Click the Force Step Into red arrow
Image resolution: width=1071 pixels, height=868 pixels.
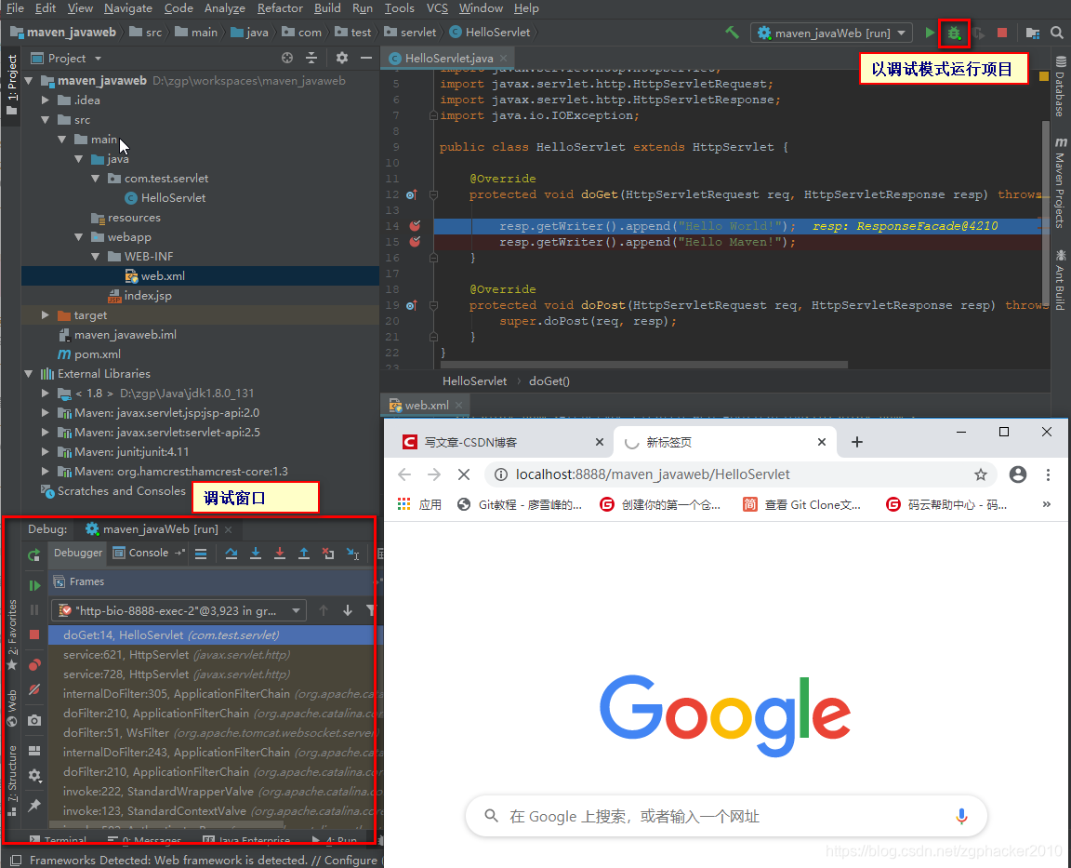click(279, 554)
